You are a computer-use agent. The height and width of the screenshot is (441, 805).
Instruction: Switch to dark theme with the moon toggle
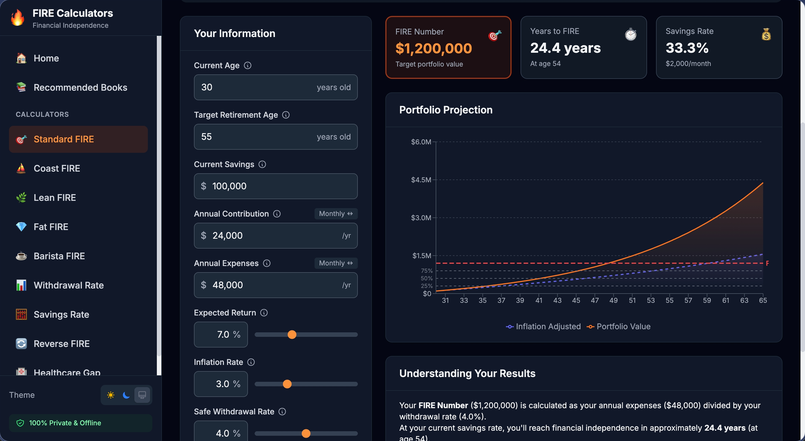126,395
